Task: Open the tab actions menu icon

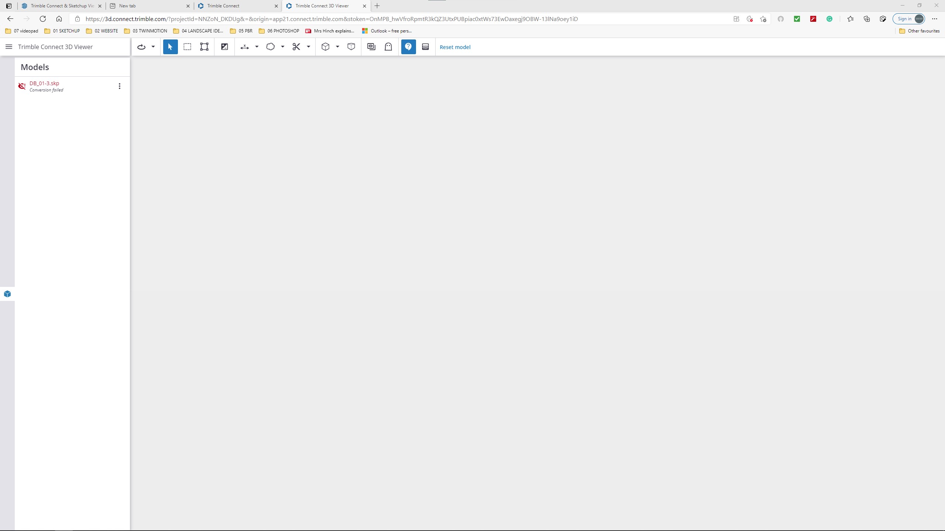Action: tap(9, 6)
